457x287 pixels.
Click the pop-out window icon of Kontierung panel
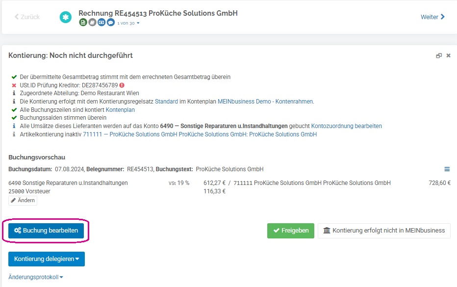(439, 55)
